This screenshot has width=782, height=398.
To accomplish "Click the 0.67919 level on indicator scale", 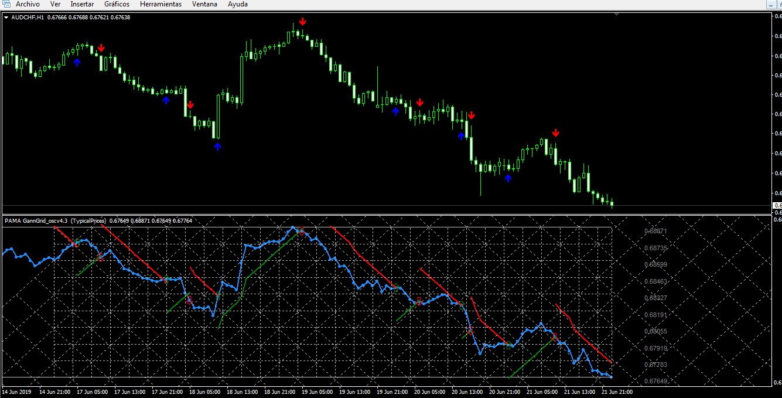I will 655,348.
